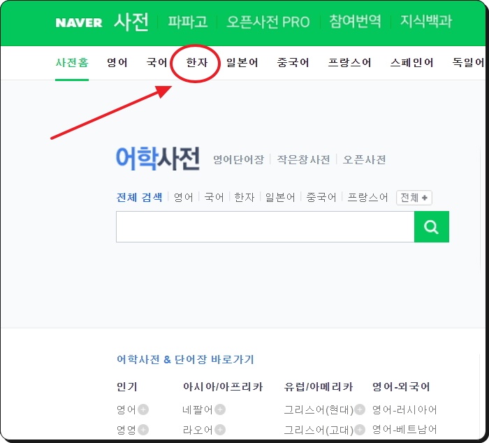The height and width of the screenshot is (443, 489).
Task: Open the 네팔어 dictionary link
Action: 198,409
